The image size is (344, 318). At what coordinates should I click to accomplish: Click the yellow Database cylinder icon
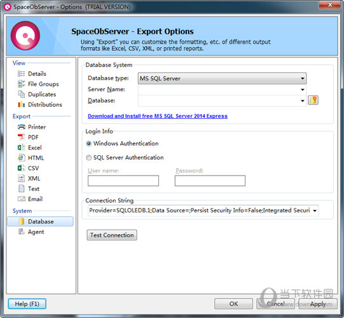click(21, 221)
